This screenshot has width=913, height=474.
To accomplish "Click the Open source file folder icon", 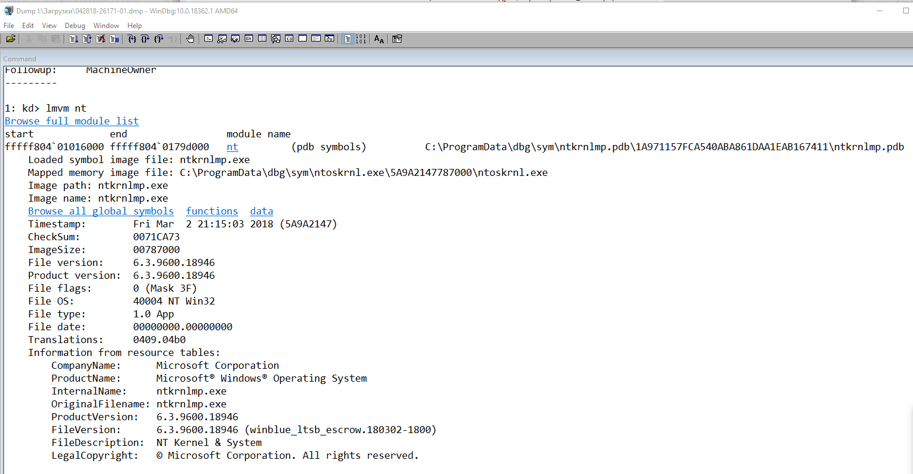I will click(11, 39).
